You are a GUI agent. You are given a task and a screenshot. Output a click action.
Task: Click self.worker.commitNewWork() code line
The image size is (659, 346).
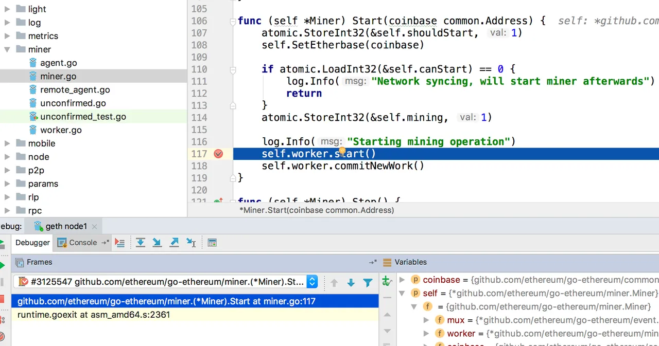(x=343, y=166)
